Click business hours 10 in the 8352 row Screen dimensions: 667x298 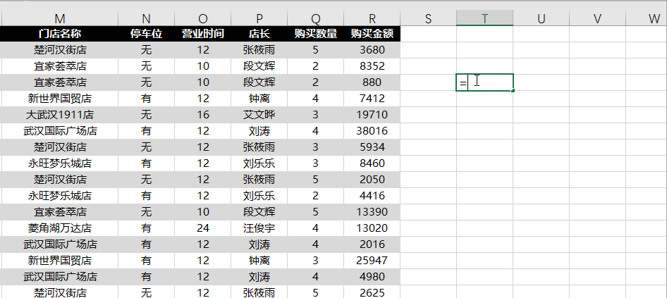[203, 66]
